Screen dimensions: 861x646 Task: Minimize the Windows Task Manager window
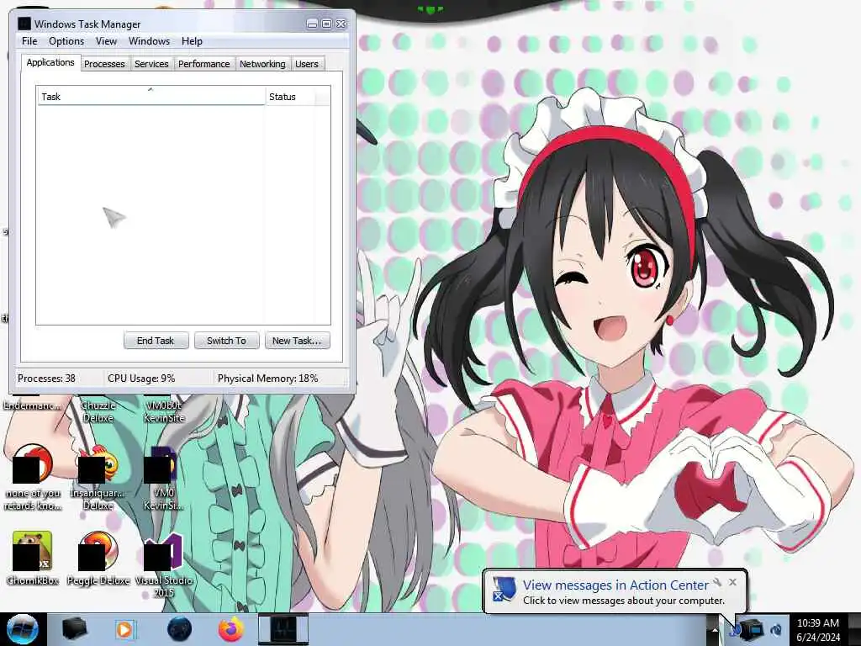(x=312, y=24)
